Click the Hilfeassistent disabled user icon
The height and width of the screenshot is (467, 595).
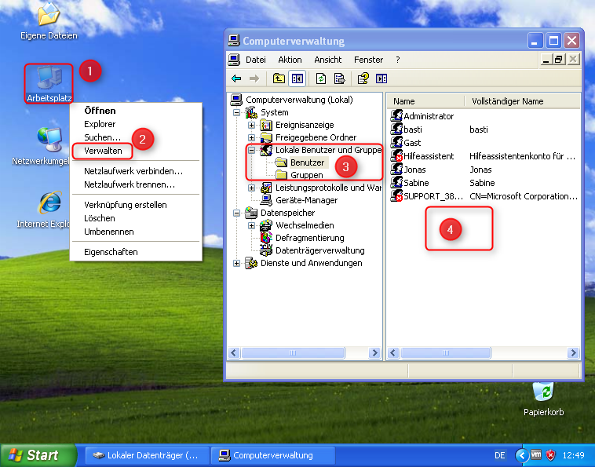pos(396,155)
